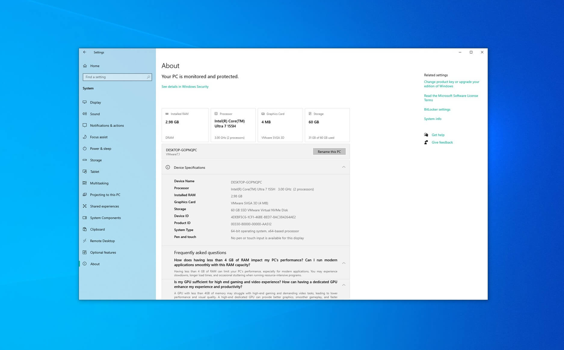Select the Sound settings icon
Screen dimensions: 564x350
click(x=85, y=114)
